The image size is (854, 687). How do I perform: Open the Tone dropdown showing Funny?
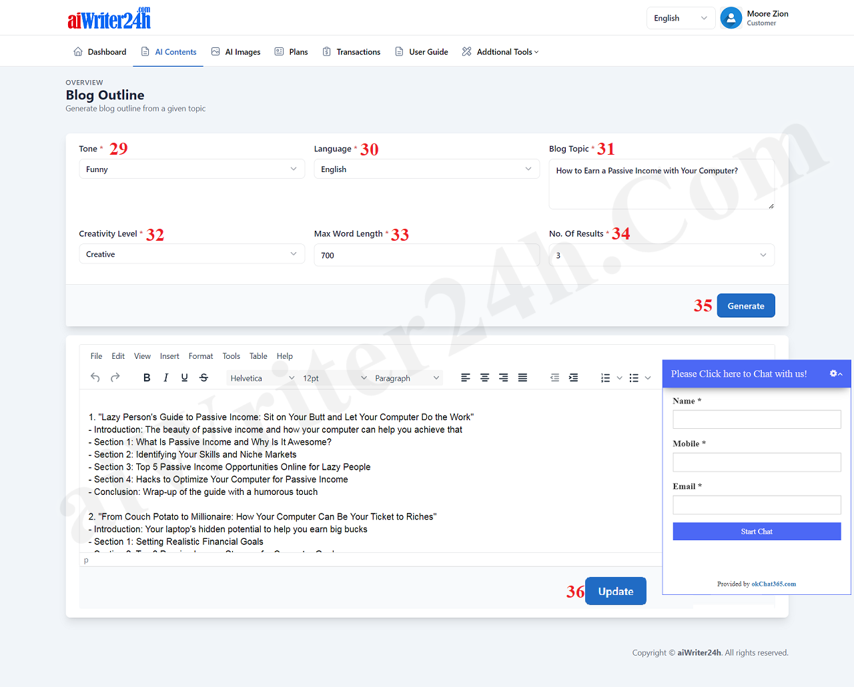(x=191, y=169)
